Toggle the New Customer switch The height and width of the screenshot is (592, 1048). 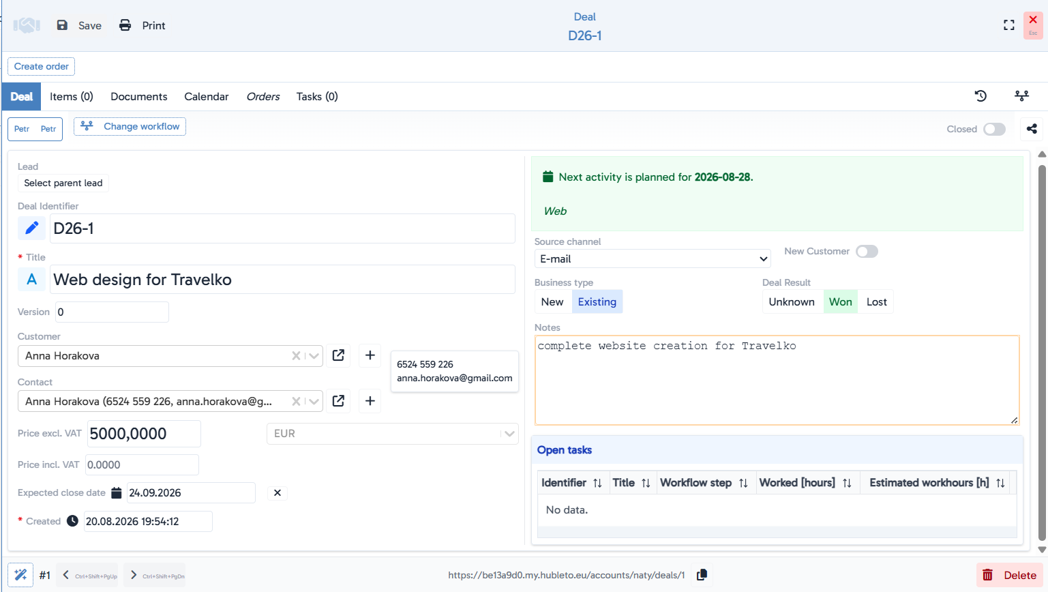click(x=867, y=252)
